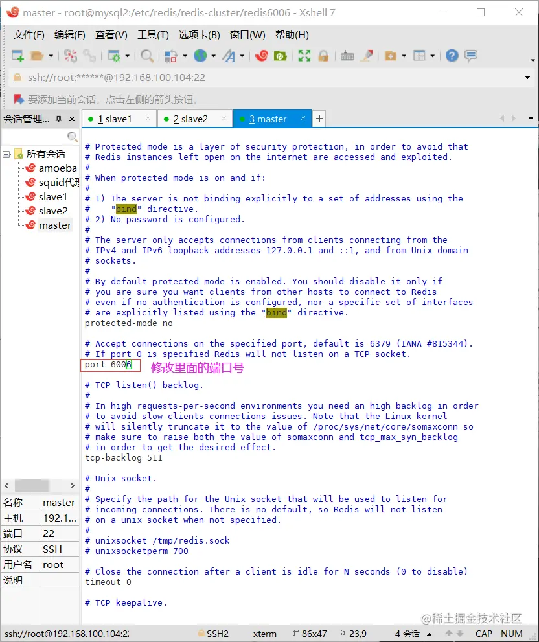Click the ssh address bar field

point(270,77)
